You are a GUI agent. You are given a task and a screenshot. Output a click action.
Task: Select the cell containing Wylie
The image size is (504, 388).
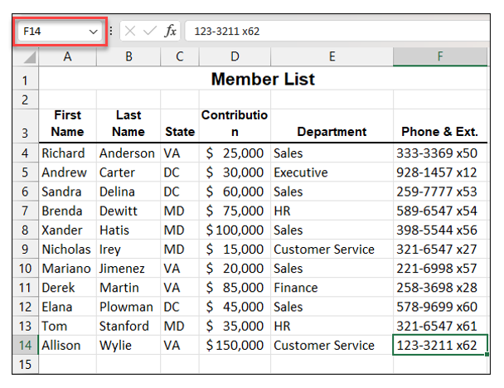click(128, 345)
